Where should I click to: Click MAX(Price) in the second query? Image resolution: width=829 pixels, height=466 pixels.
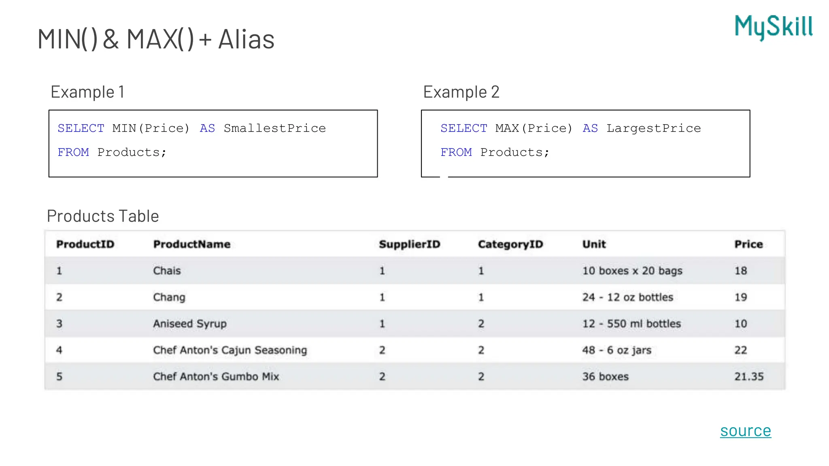coord(534,128)
